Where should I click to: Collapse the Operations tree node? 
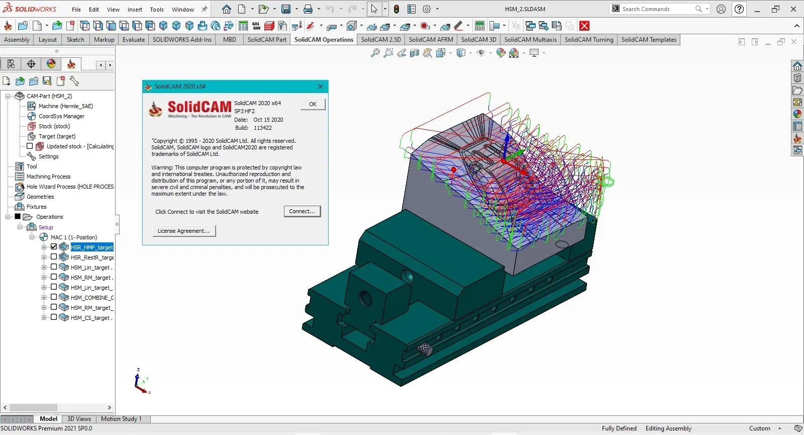(8, 217)
